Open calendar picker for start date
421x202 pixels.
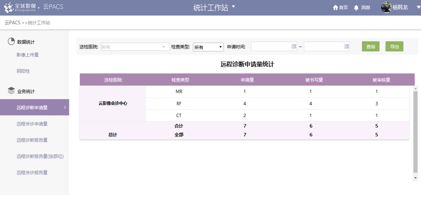(294, 47)
